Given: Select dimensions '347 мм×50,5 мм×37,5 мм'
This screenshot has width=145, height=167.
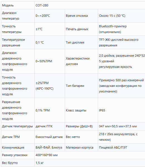Looking at the screenshot, I should pos(118,126).
